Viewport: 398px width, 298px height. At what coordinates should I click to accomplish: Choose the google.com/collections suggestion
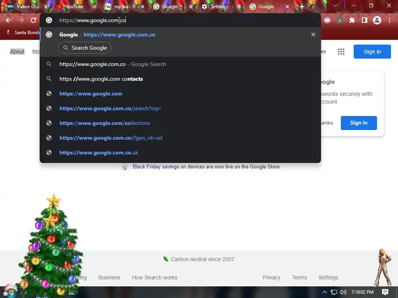click(x=180, y=123)
